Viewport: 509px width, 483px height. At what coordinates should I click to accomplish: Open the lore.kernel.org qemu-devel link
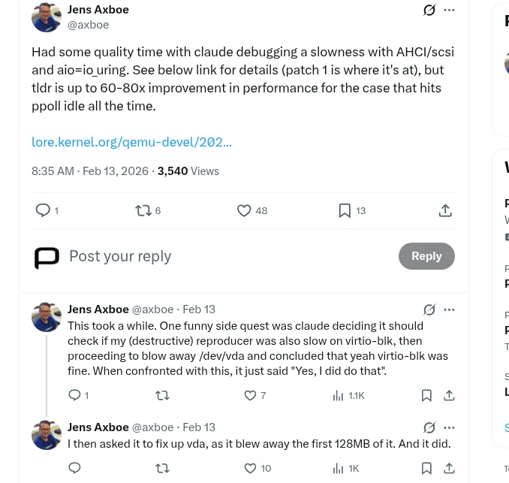[131, 141]
